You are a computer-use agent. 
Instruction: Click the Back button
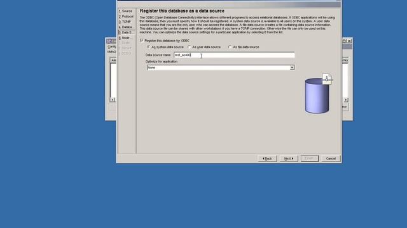(x=267, y=158)
